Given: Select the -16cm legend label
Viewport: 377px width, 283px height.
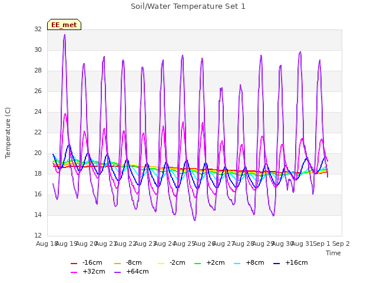Looking at the screenshot, I should (92, 262).
